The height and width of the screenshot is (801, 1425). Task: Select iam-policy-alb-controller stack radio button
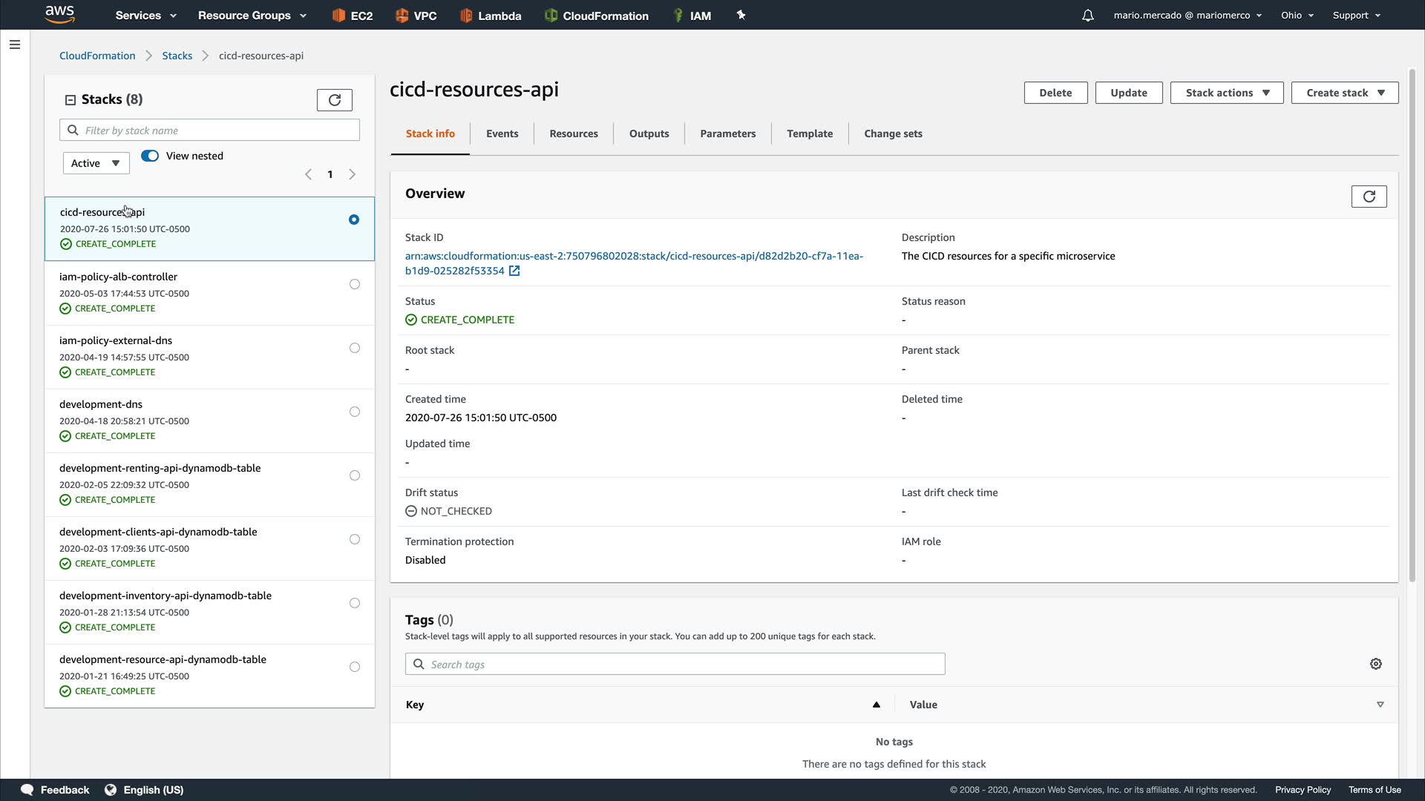355,284
